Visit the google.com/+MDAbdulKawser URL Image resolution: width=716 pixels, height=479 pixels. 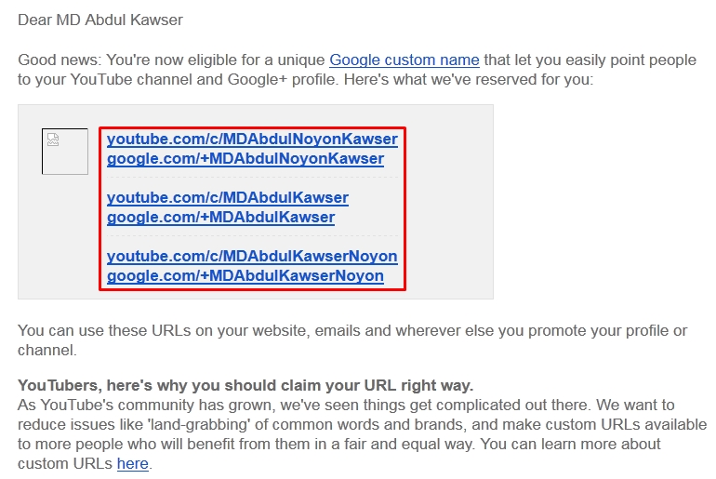point(220,218)
